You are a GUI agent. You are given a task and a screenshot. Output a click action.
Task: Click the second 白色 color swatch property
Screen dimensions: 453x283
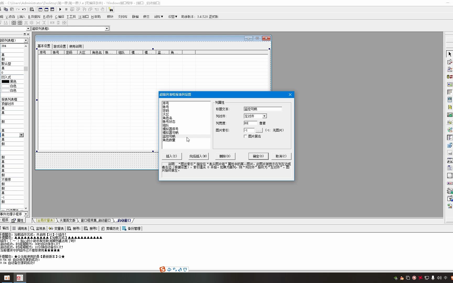point(6,90)
